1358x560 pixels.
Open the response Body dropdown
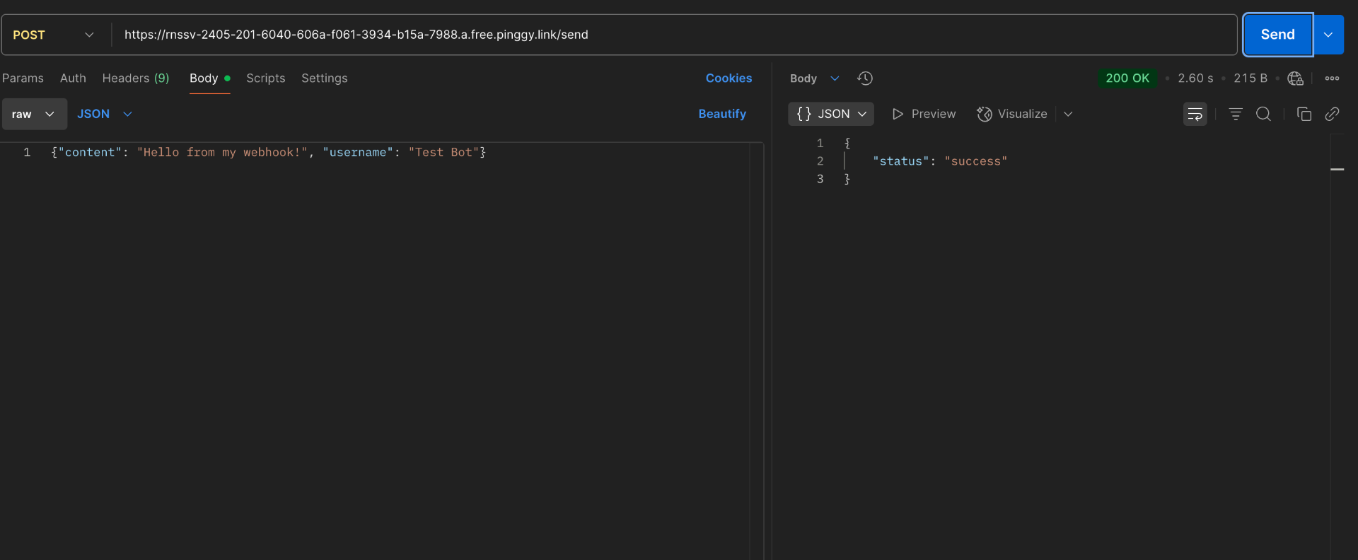coord(814,78)
